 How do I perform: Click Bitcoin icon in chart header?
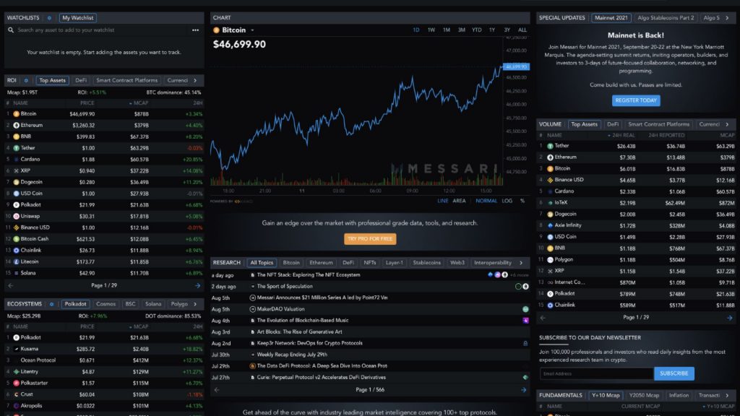(216, 30)
